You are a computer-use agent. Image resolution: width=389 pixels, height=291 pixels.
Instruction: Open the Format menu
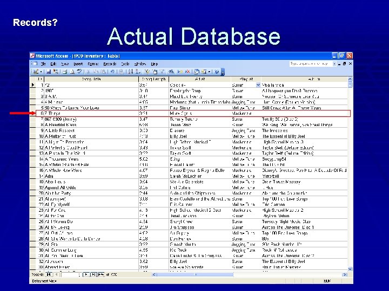point(93,64)
